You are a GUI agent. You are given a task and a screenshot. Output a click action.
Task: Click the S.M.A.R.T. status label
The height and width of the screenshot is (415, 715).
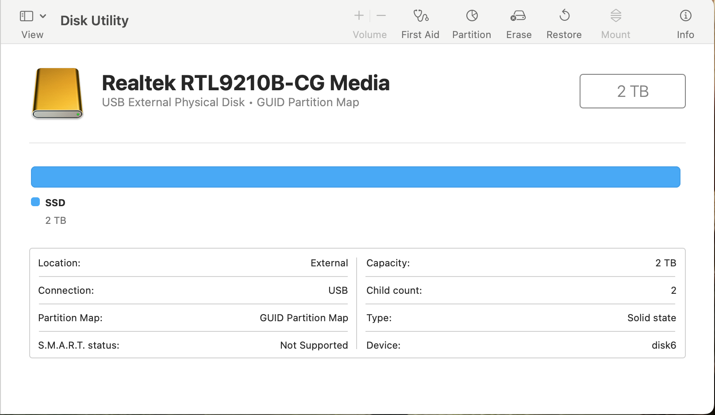click(79, 345)
